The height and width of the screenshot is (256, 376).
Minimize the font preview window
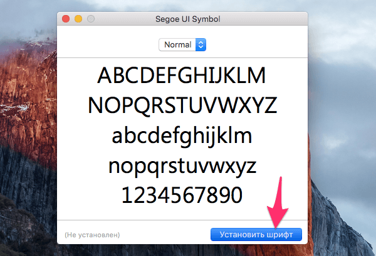[78, 19]
